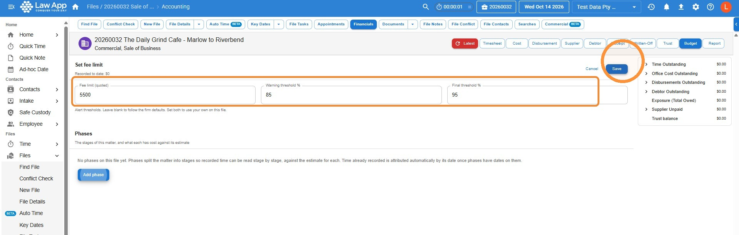Viewport: 739px width, 235px height.
Task: Save the fee limit
Action: tap(617, 69)
